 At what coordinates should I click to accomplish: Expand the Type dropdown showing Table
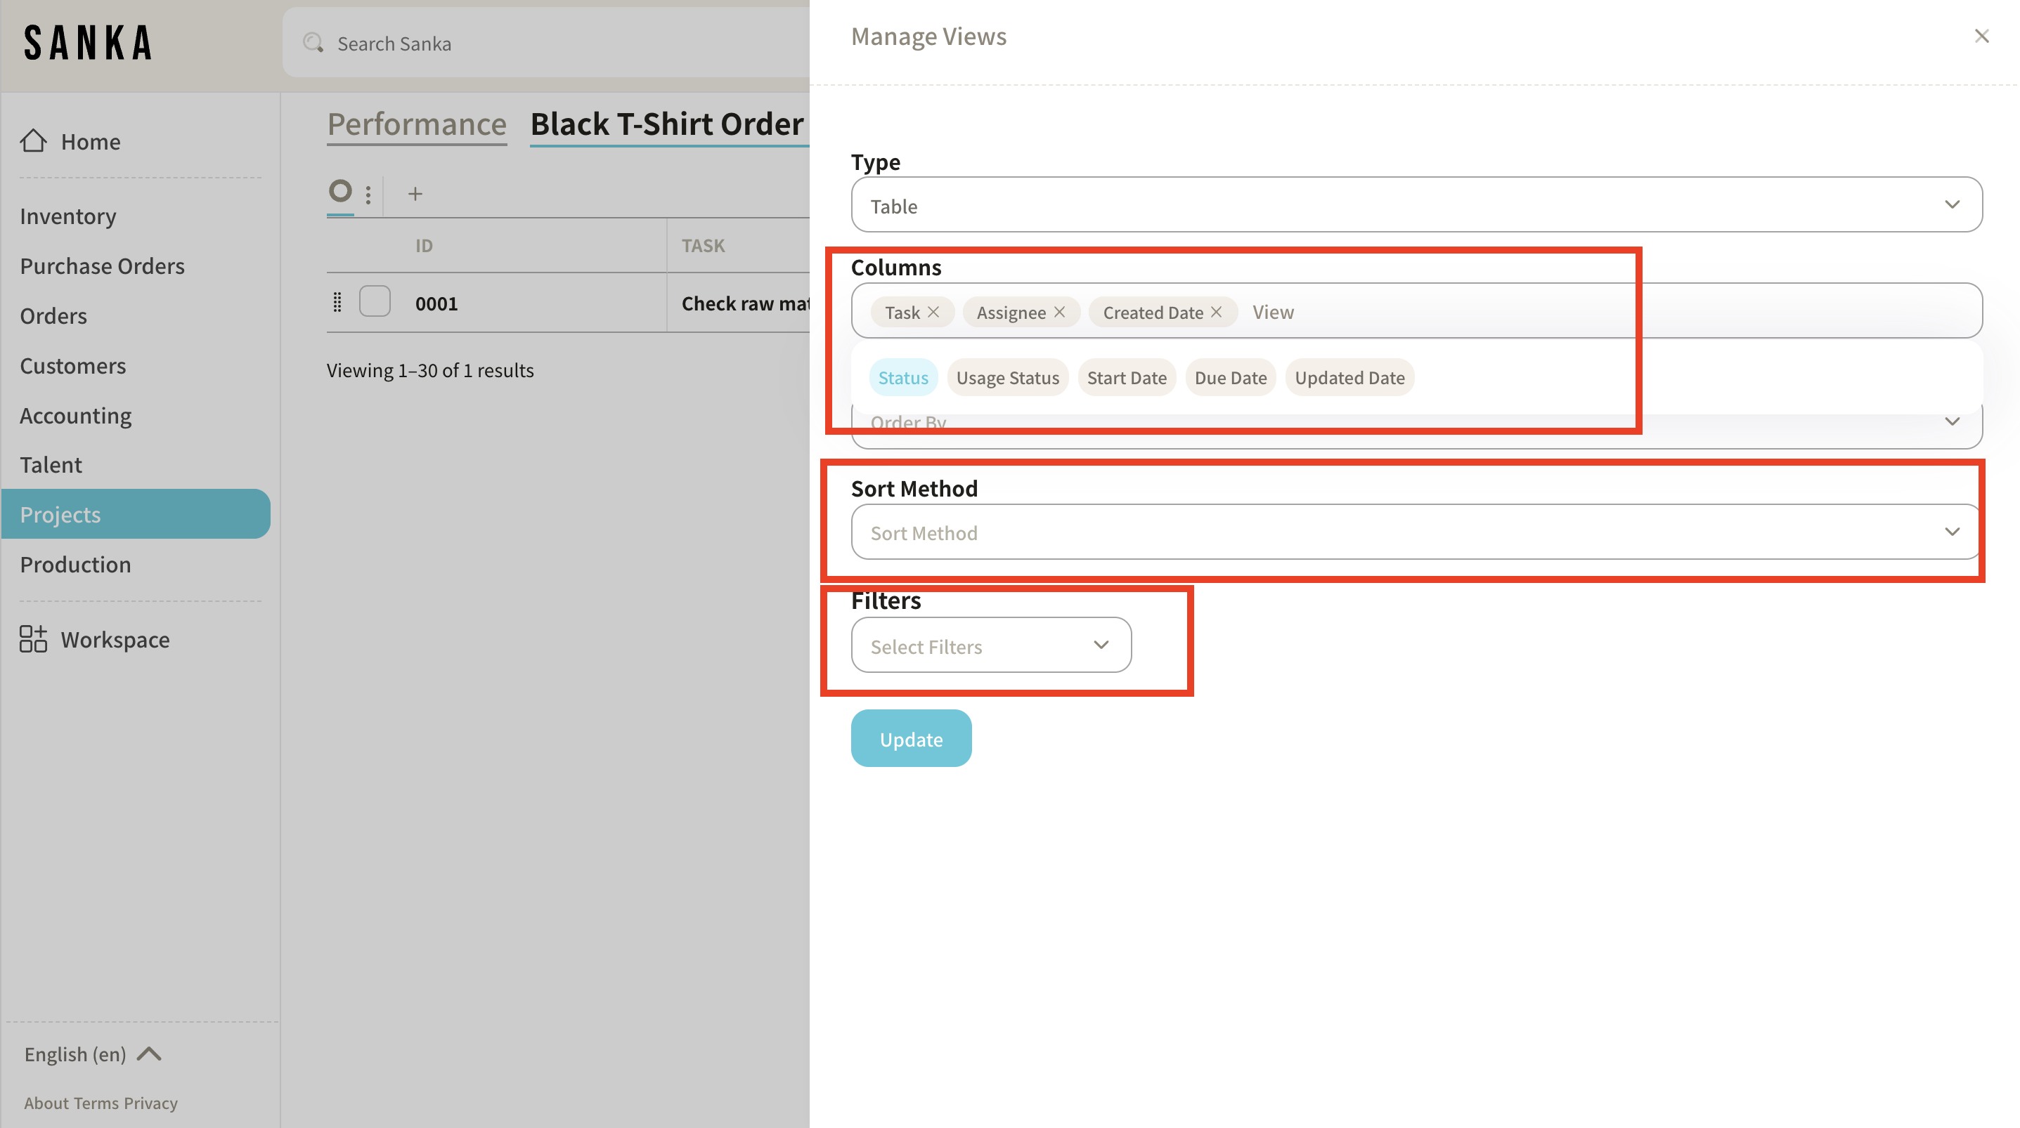[1416, 205]
